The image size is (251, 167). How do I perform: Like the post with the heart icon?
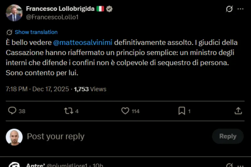click(125, 111)
